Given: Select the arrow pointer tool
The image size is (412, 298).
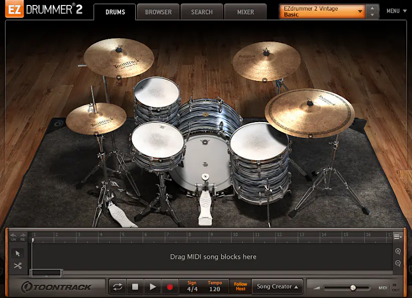Looking at the screenshot, I should point(18,253).
